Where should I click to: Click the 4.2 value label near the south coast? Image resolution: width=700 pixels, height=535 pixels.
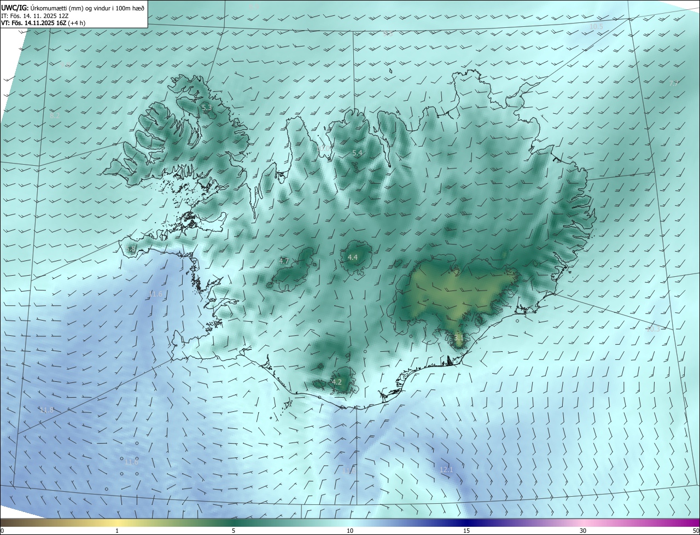pos(337,382)
